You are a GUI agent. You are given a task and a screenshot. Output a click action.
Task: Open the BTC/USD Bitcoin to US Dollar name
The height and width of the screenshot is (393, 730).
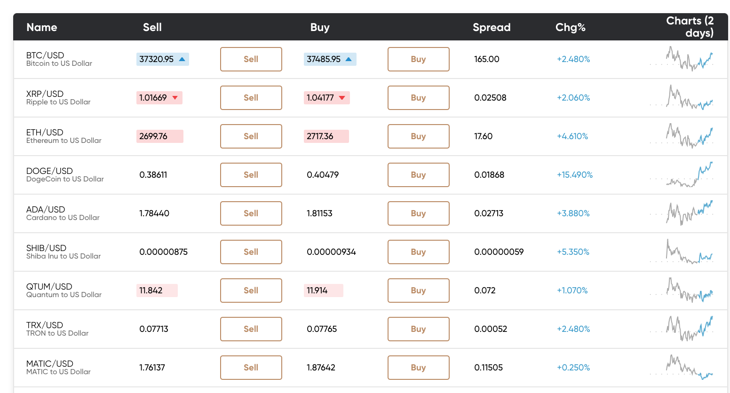click(59, 59)
